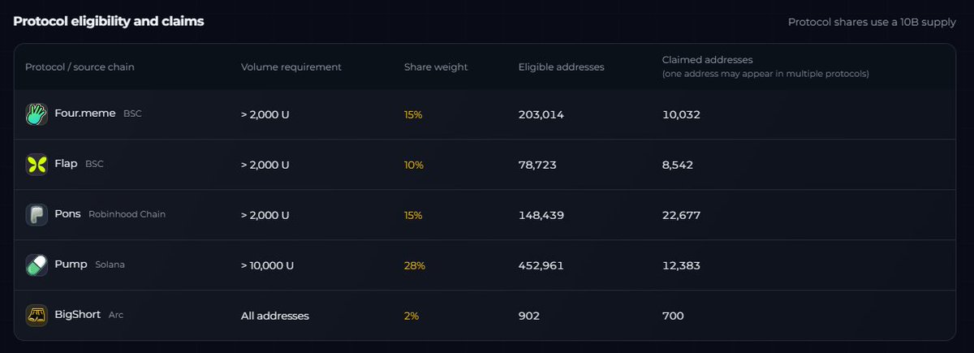Click the 10,032 claimed addresses value
This screenshot has width=974, height=353.
(x=681, y=114)
